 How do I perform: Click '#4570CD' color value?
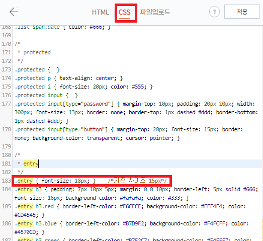click(x=25, y=232)
